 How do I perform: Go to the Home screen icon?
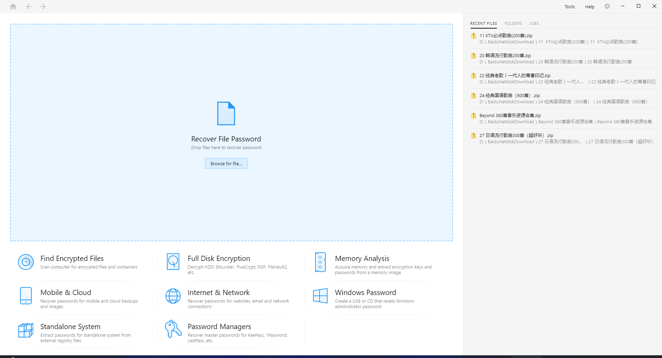pos(13,7)
